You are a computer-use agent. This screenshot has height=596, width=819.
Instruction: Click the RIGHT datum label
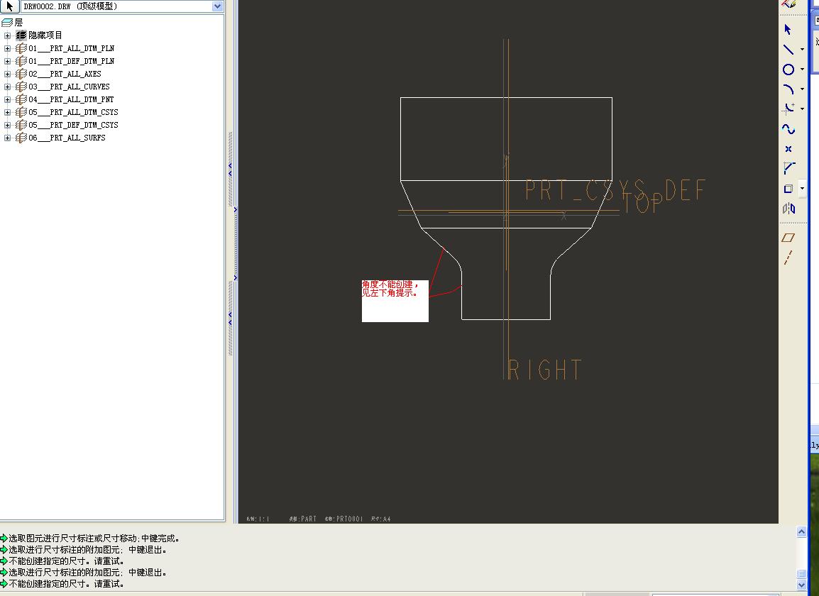tap(545, 370)
